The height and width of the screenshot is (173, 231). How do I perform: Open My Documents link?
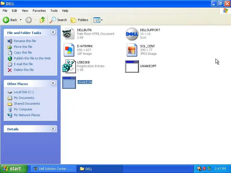point(24,98)
